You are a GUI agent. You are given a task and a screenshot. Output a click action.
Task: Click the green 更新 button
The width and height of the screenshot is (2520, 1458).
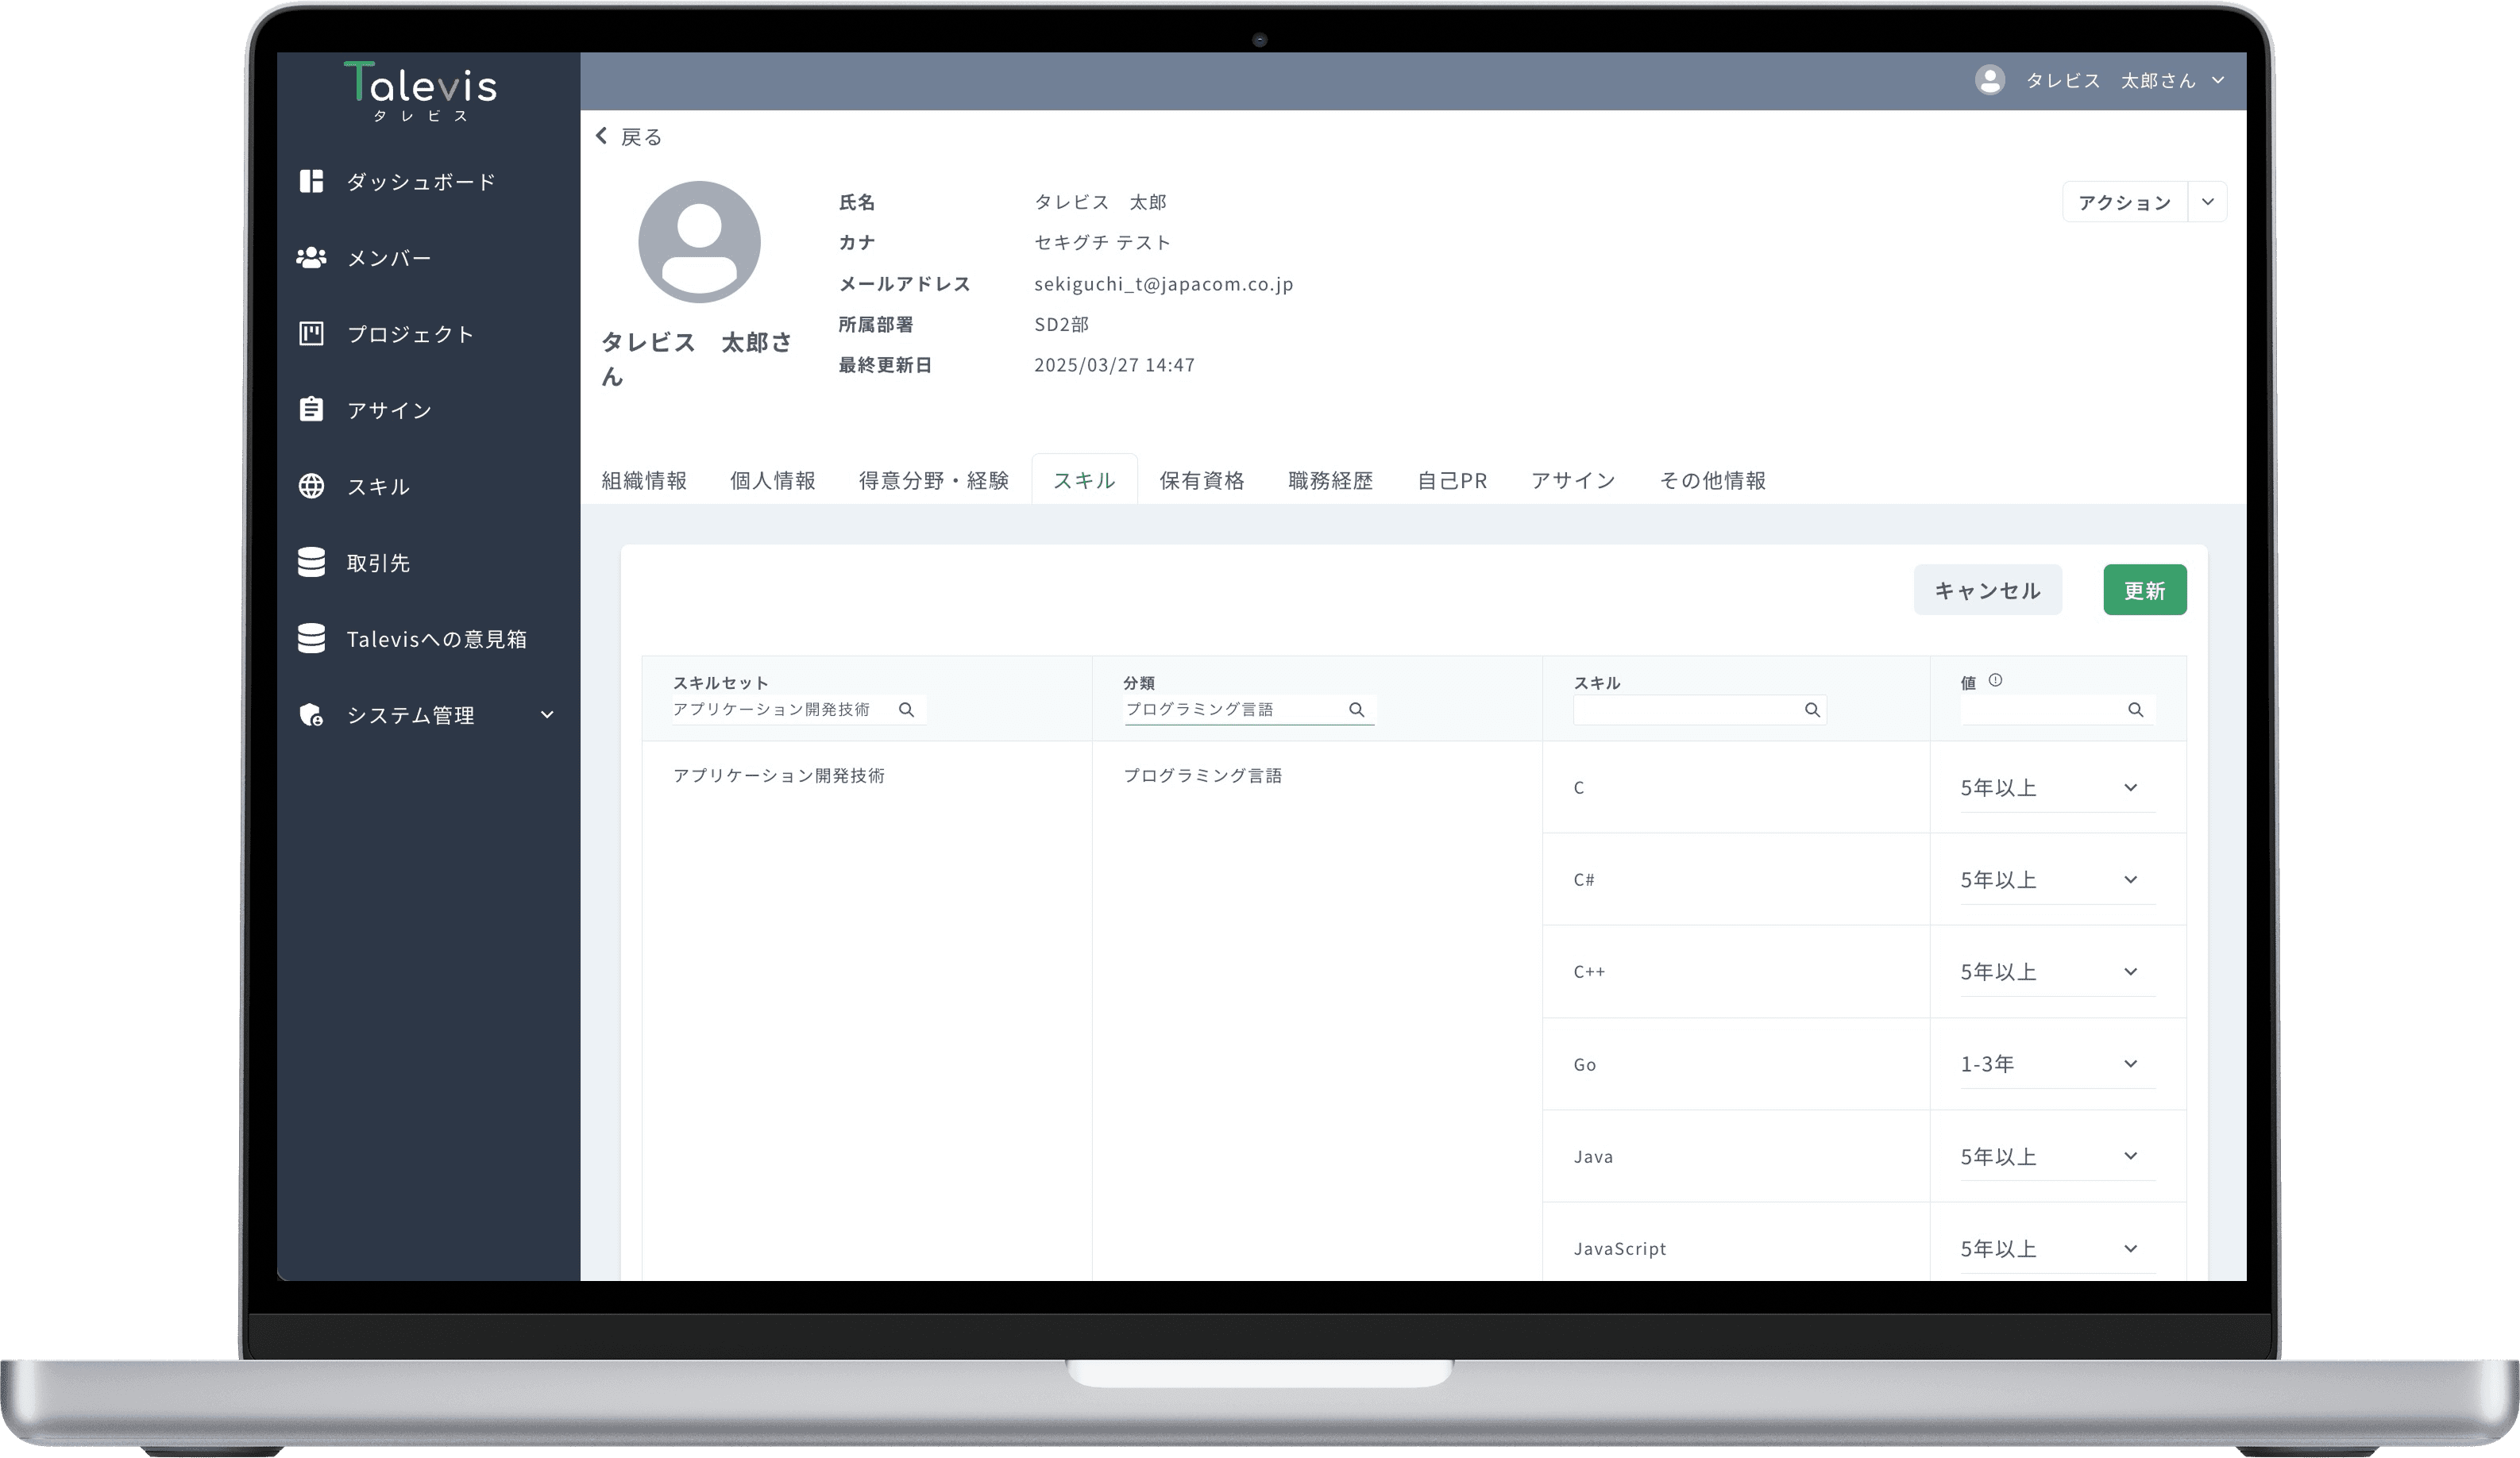pos(2144,590)
